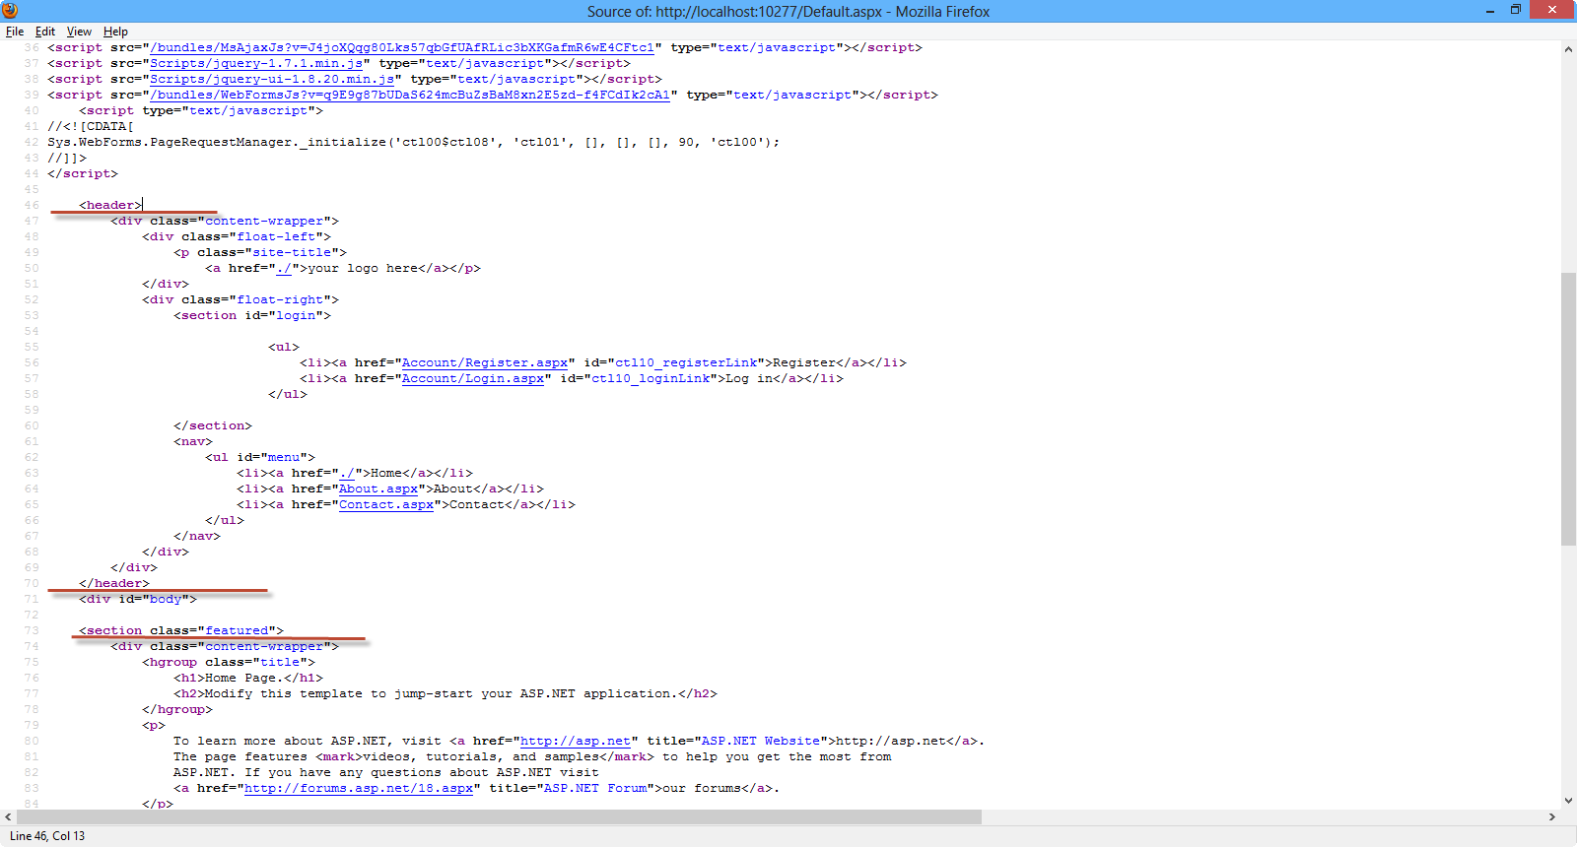This screenshot has height=847, width=1577.
Task: Click the Firefox icon in title bar
Action: [10, 11]
